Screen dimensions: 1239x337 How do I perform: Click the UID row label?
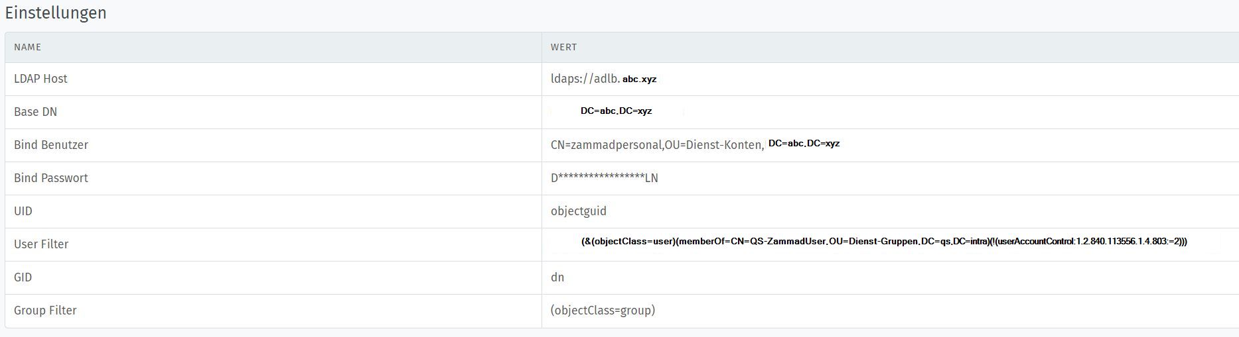[x=23, y=211]
